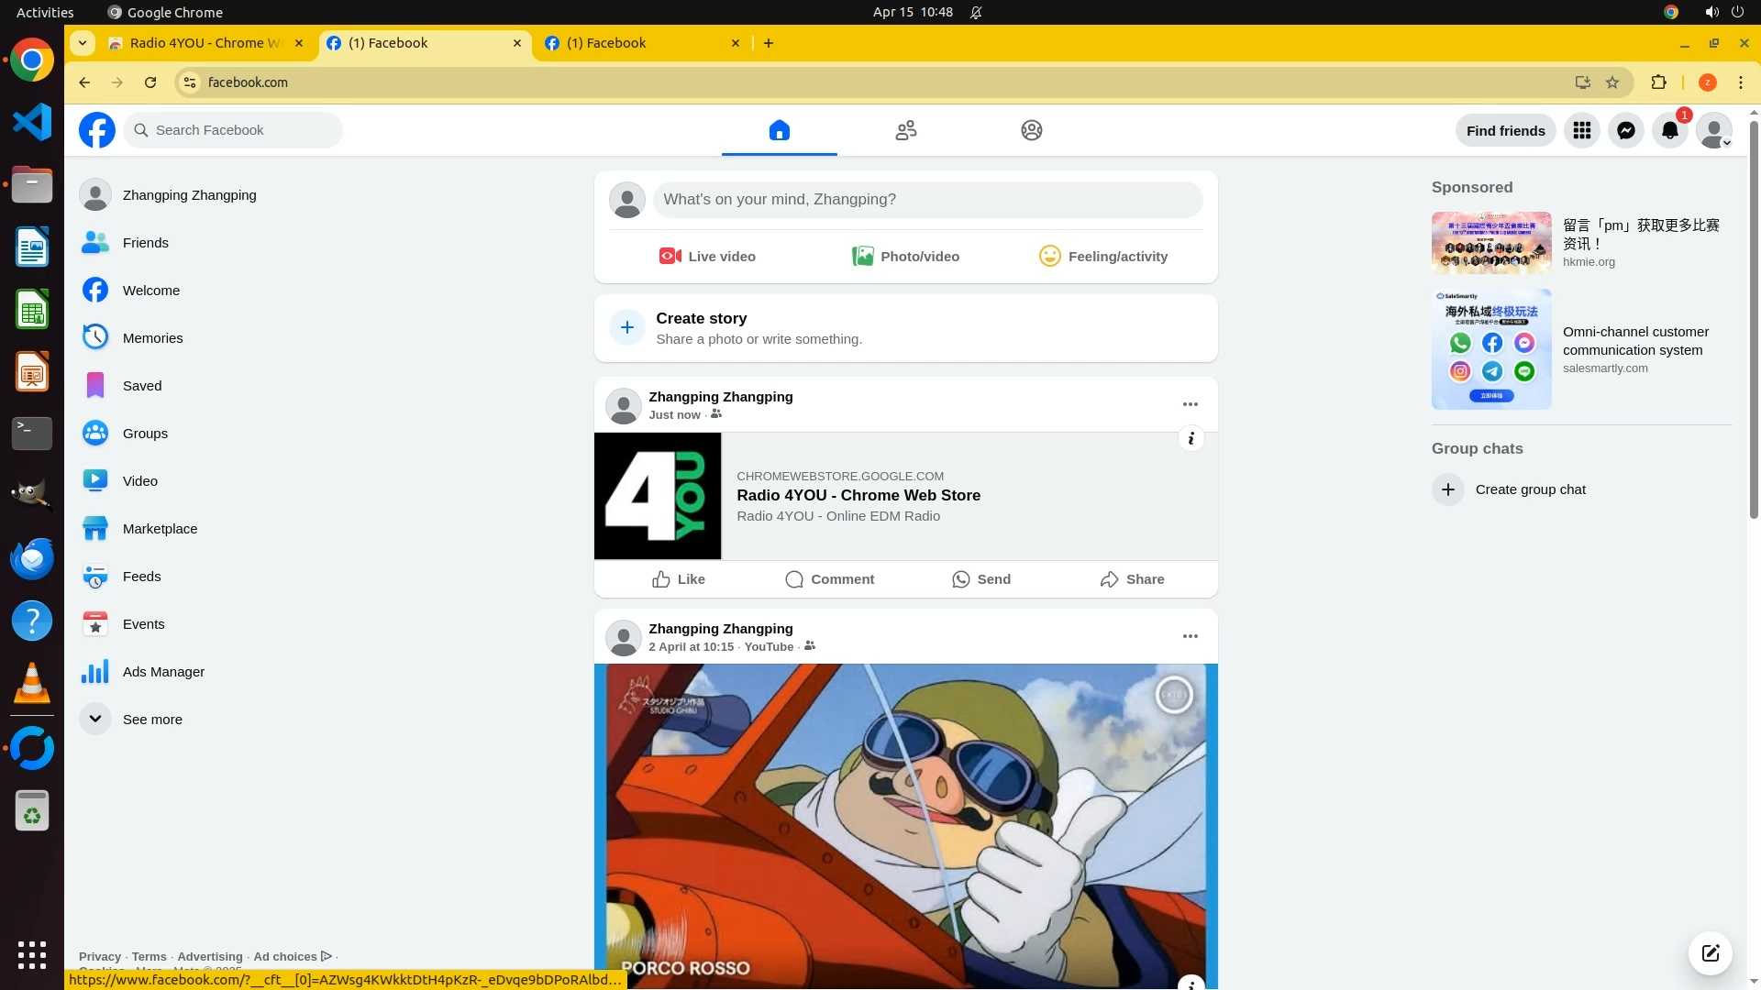This screenshot has height=990, width=1761.
Task: Toggle the system do-not-disturb bell in top bar
Action: [x=976, y=13]
